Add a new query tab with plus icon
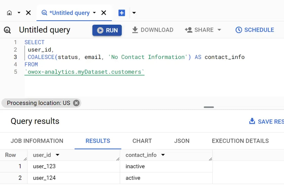Viewport: 284px width, 194px height. [122, 13]
